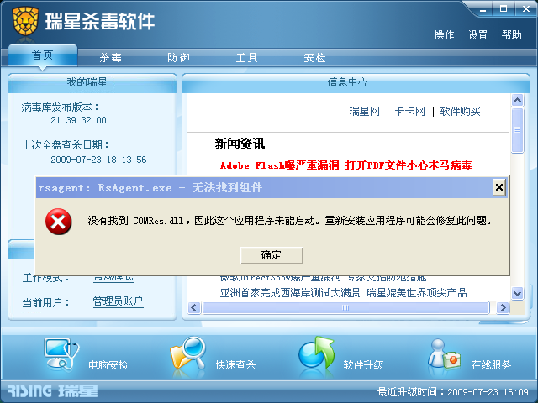Click the vertical scrollbar thumb

[518, 131]
